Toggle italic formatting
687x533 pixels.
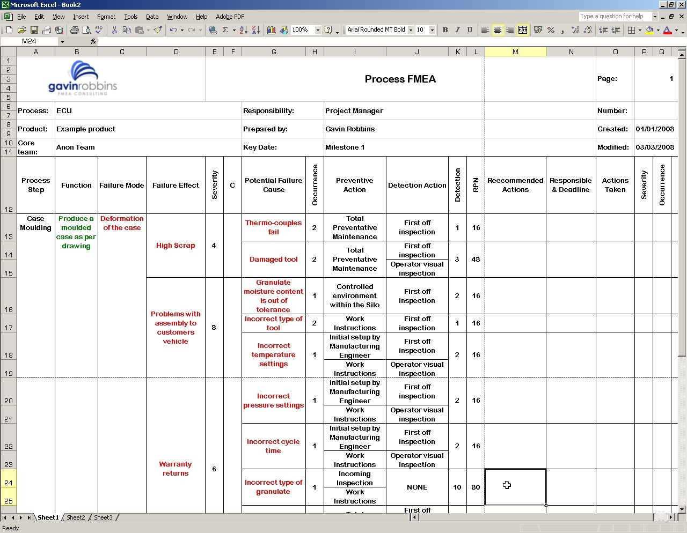pyautogui.click(x=457, y=30)
